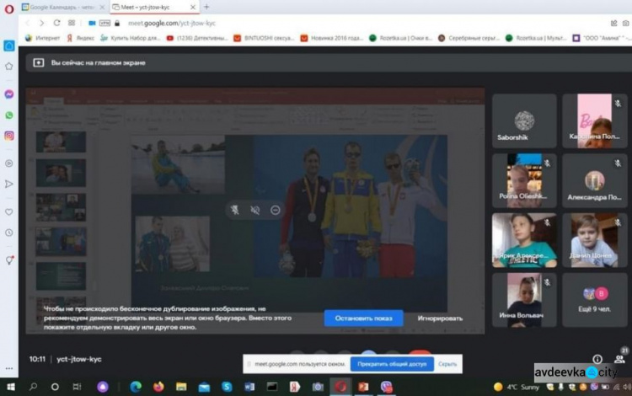Open the Windows Start menu
The image size is (632, 396).
pos(10,386)
